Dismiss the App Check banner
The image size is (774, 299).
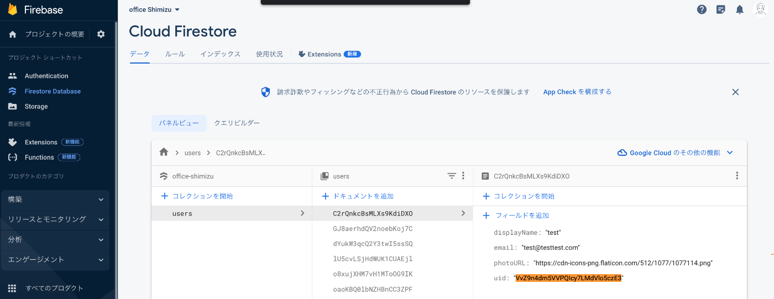[x=735, y=92]
